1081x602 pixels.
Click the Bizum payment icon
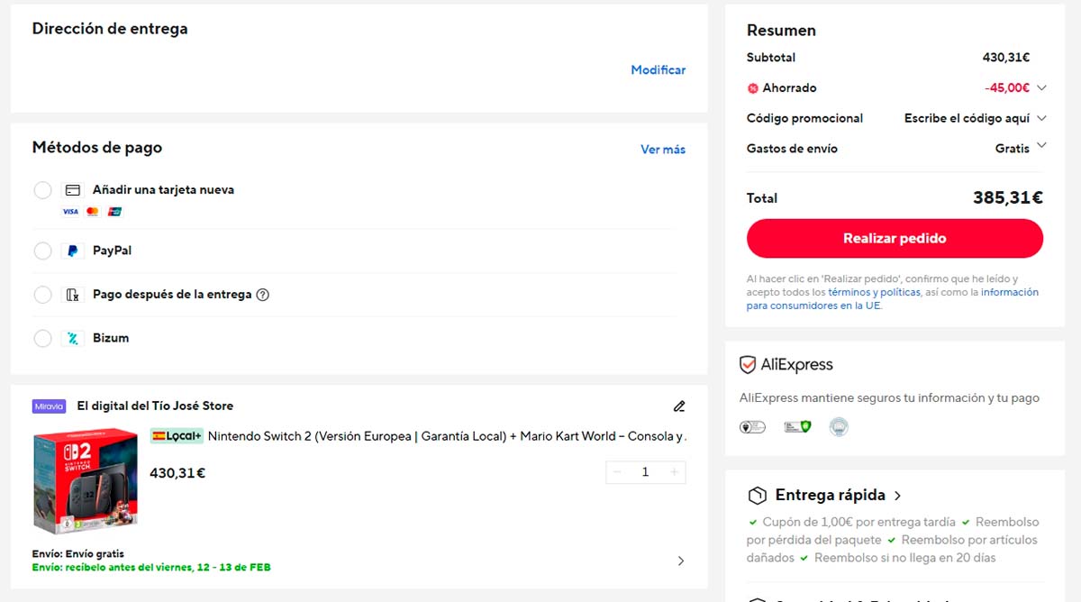[72, 338]
